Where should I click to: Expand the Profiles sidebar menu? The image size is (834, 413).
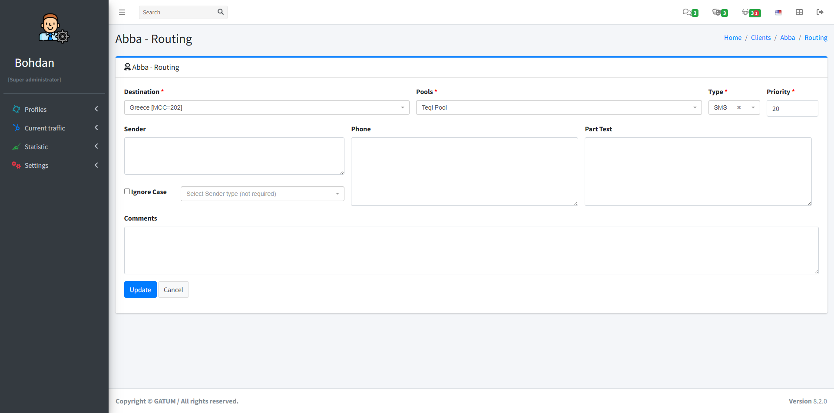click(54, 109)
